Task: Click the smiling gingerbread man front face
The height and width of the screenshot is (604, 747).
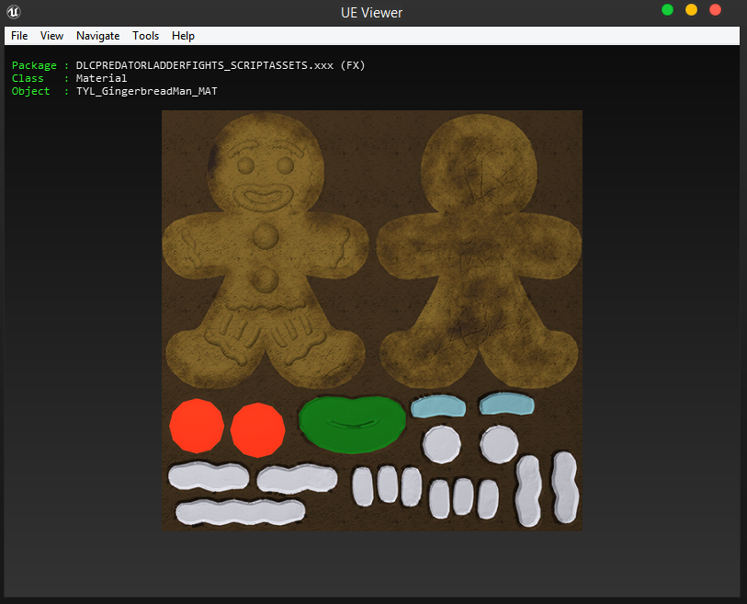Action: (x=264, y=175)
